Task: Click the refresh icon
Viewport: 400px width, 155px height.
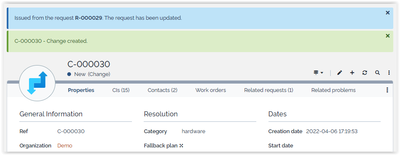Action: click(x=365, y=73)
